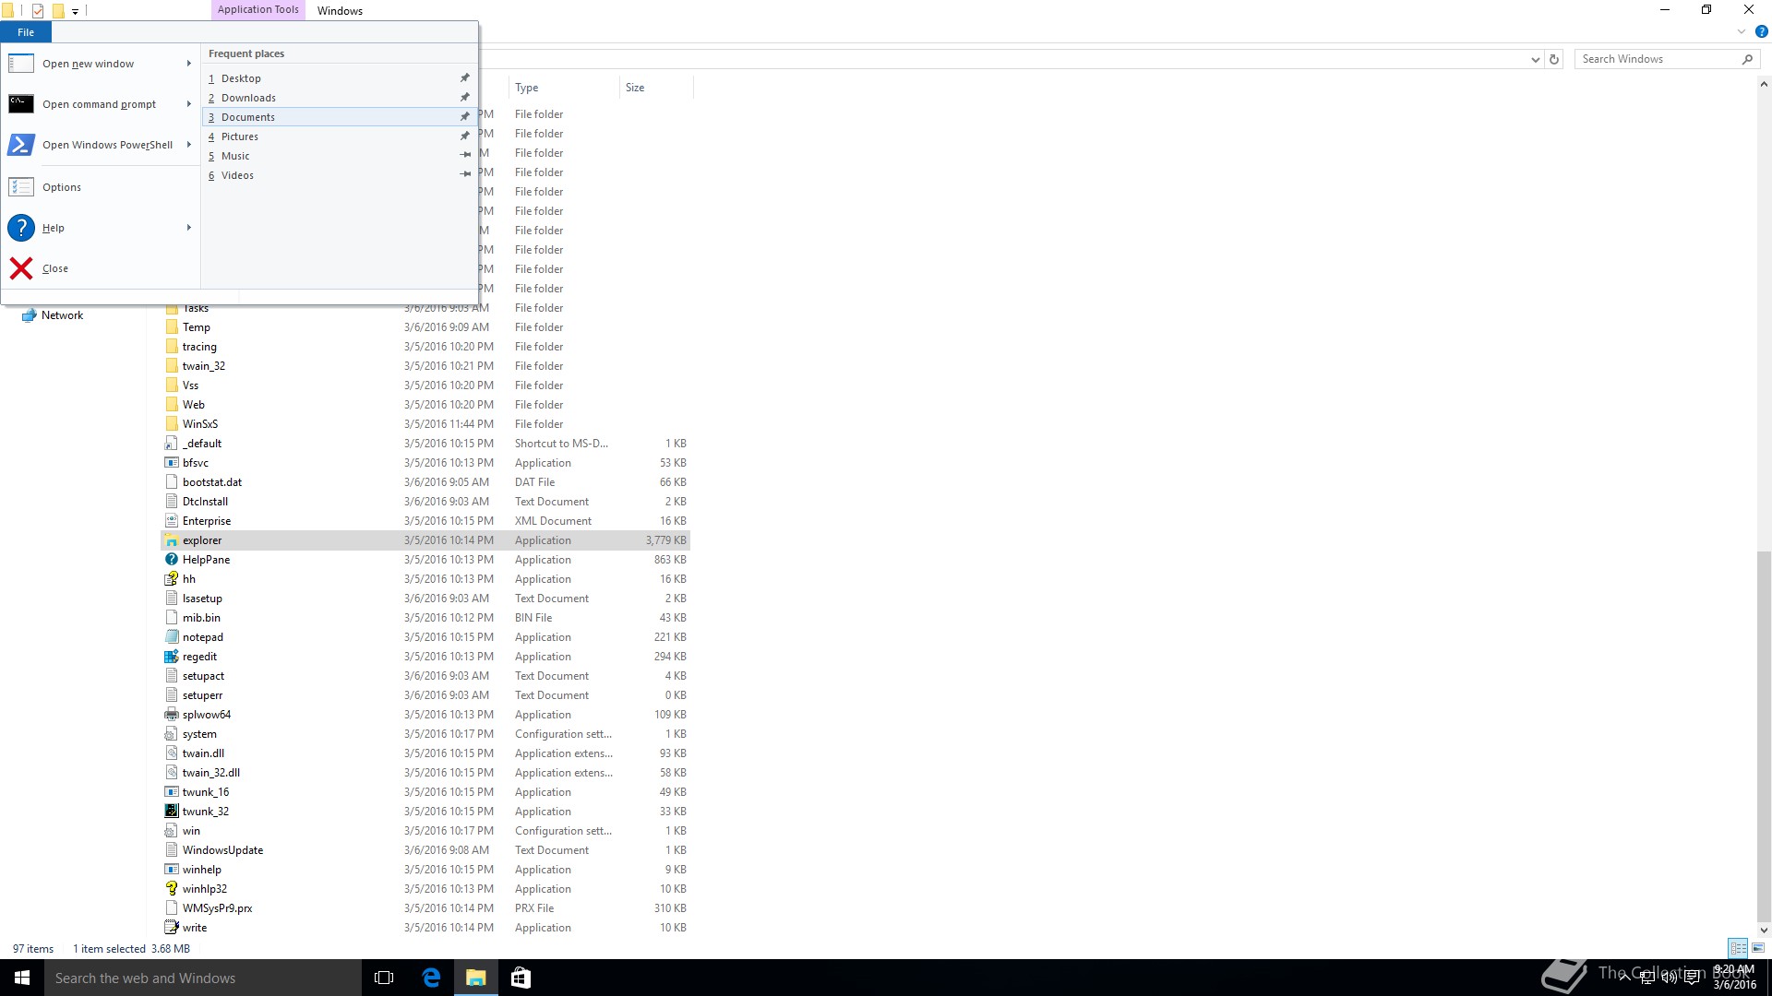Select the explorer application icon
Screen dimensions: 1772x996
point(171,540)
